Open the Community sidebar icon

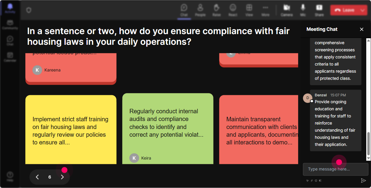pos(10,25)
